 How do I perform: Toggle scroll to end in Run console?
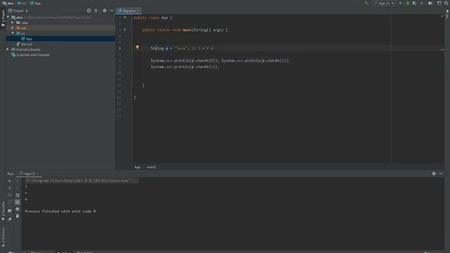17,202
